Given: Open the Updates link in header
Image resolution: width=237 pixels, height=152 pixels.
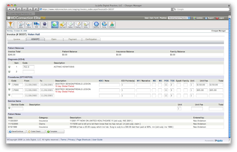Looking at the screenshot, I should point(198,18).
